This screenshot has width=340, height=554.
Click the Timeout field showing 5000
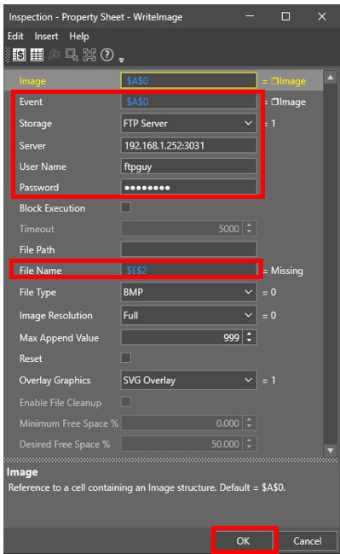(x=182, y=229)
